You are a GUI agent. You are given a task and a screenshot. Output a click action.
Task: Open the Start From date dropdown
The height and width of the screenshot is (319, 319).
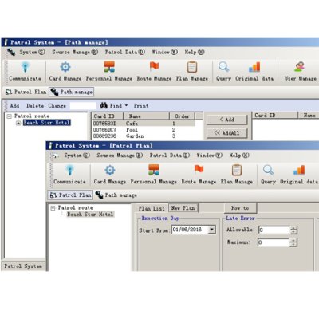click(x=211, y=230)
